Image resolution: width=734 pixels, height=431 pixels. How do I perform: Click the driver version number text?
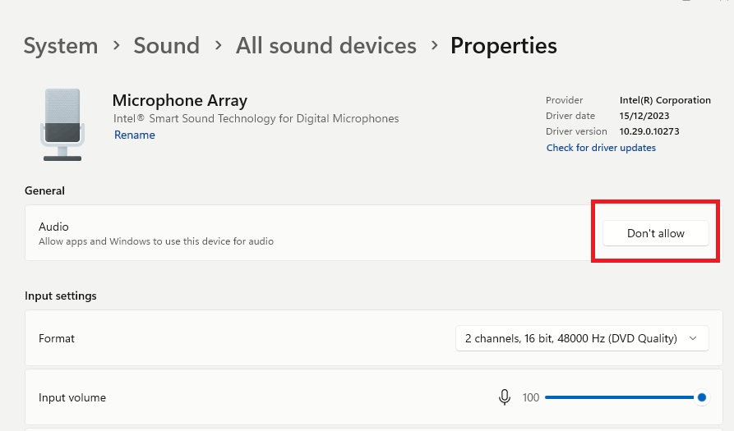(x=649, y=131)
